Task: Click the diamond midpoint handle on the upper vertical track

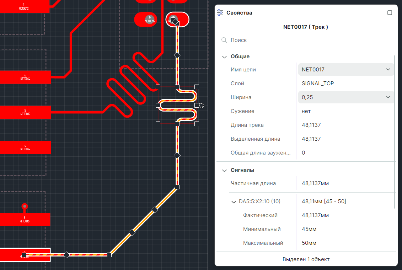Action: pyautogui.click(x=177, y=55)
